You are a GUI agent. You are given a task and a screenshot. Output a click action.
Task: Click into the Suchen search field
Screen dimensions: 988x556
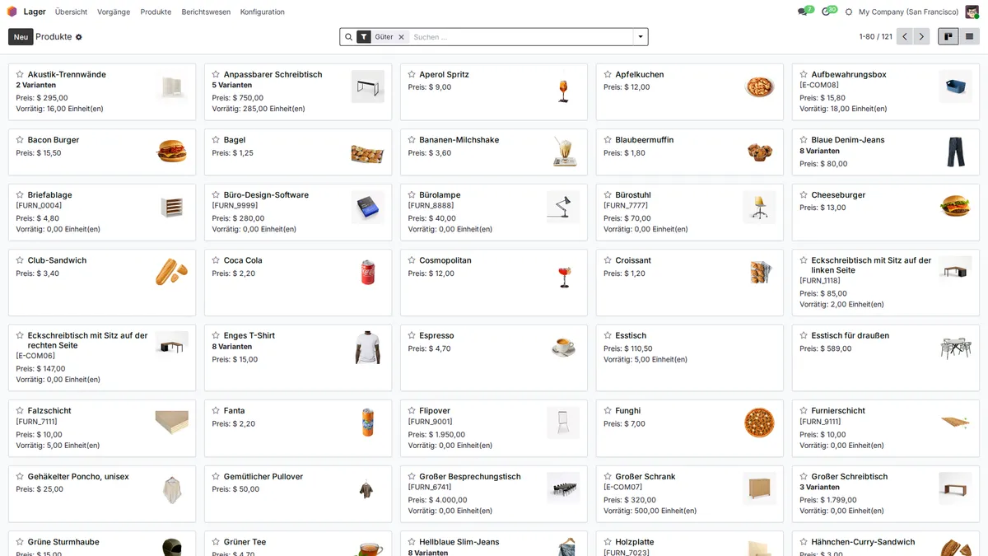tap(520, 37)
